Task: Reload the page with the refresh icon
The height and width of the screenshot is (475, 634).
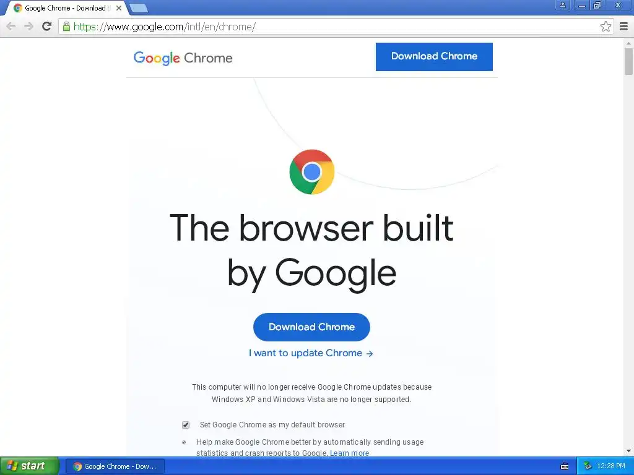Action: 47,27
